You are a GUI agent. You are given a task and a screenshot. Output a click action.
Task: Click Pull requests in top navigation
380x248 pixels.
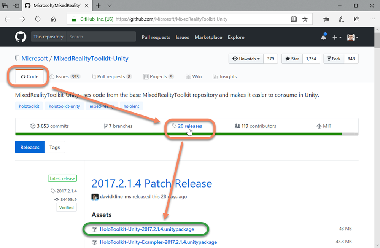click(x=156, y=37)
